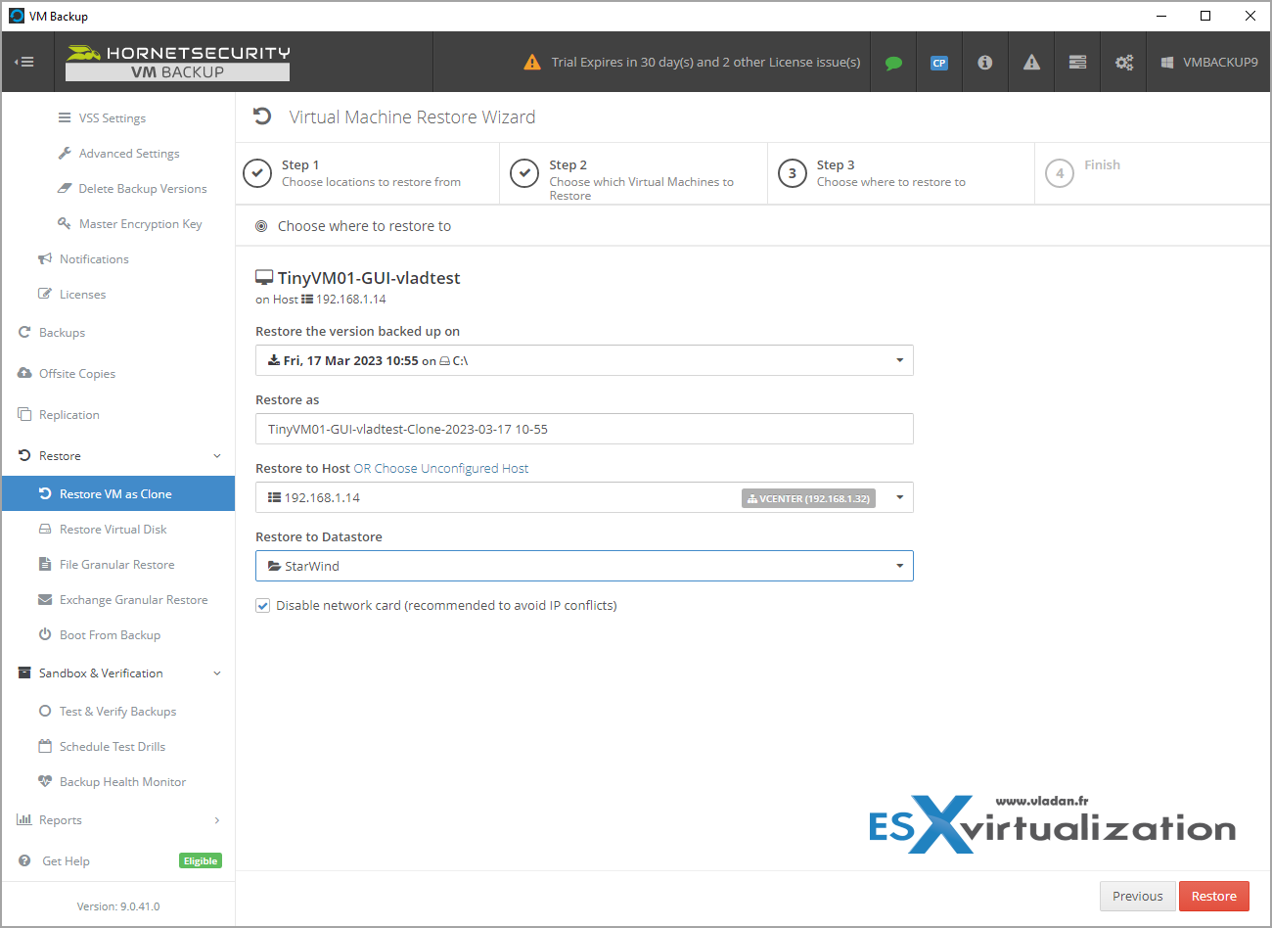Click the green Eligible badge
The height and width of the screenshot is (928, 1272).
tap(201, 861)
